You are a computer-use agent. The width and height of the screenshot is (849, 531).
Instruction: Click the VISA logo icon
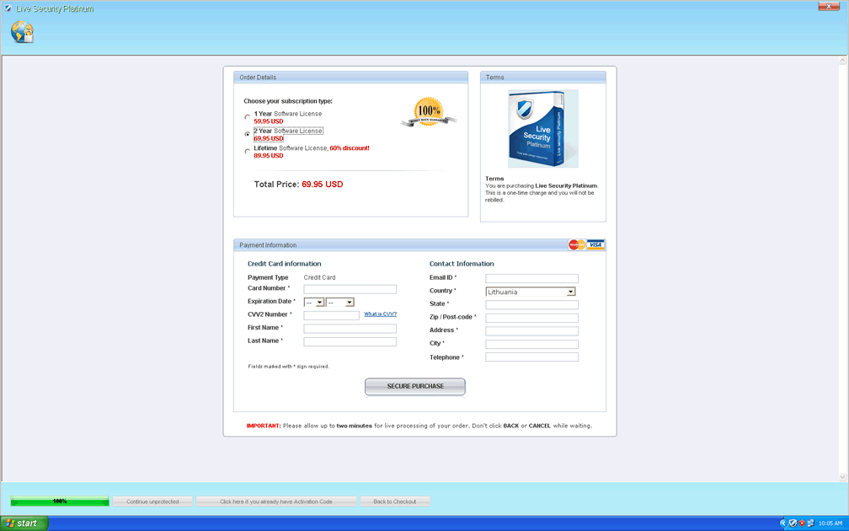596,244
